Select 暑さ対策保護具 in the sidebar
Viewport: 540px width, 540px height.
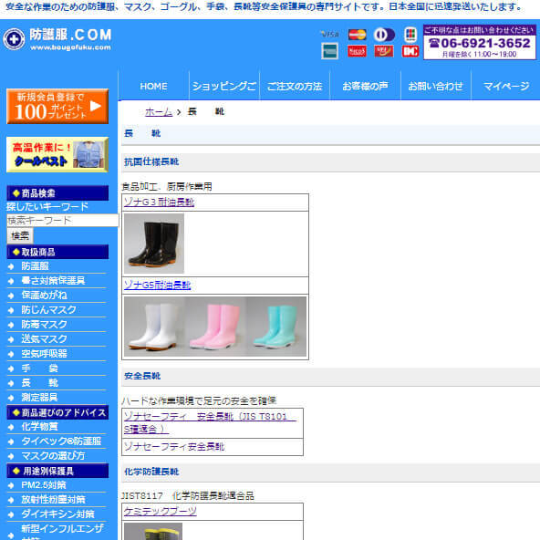(x=53, y=281)
